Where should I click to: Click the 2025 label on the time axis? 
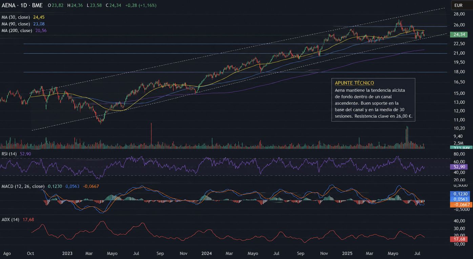click(347, 254)
